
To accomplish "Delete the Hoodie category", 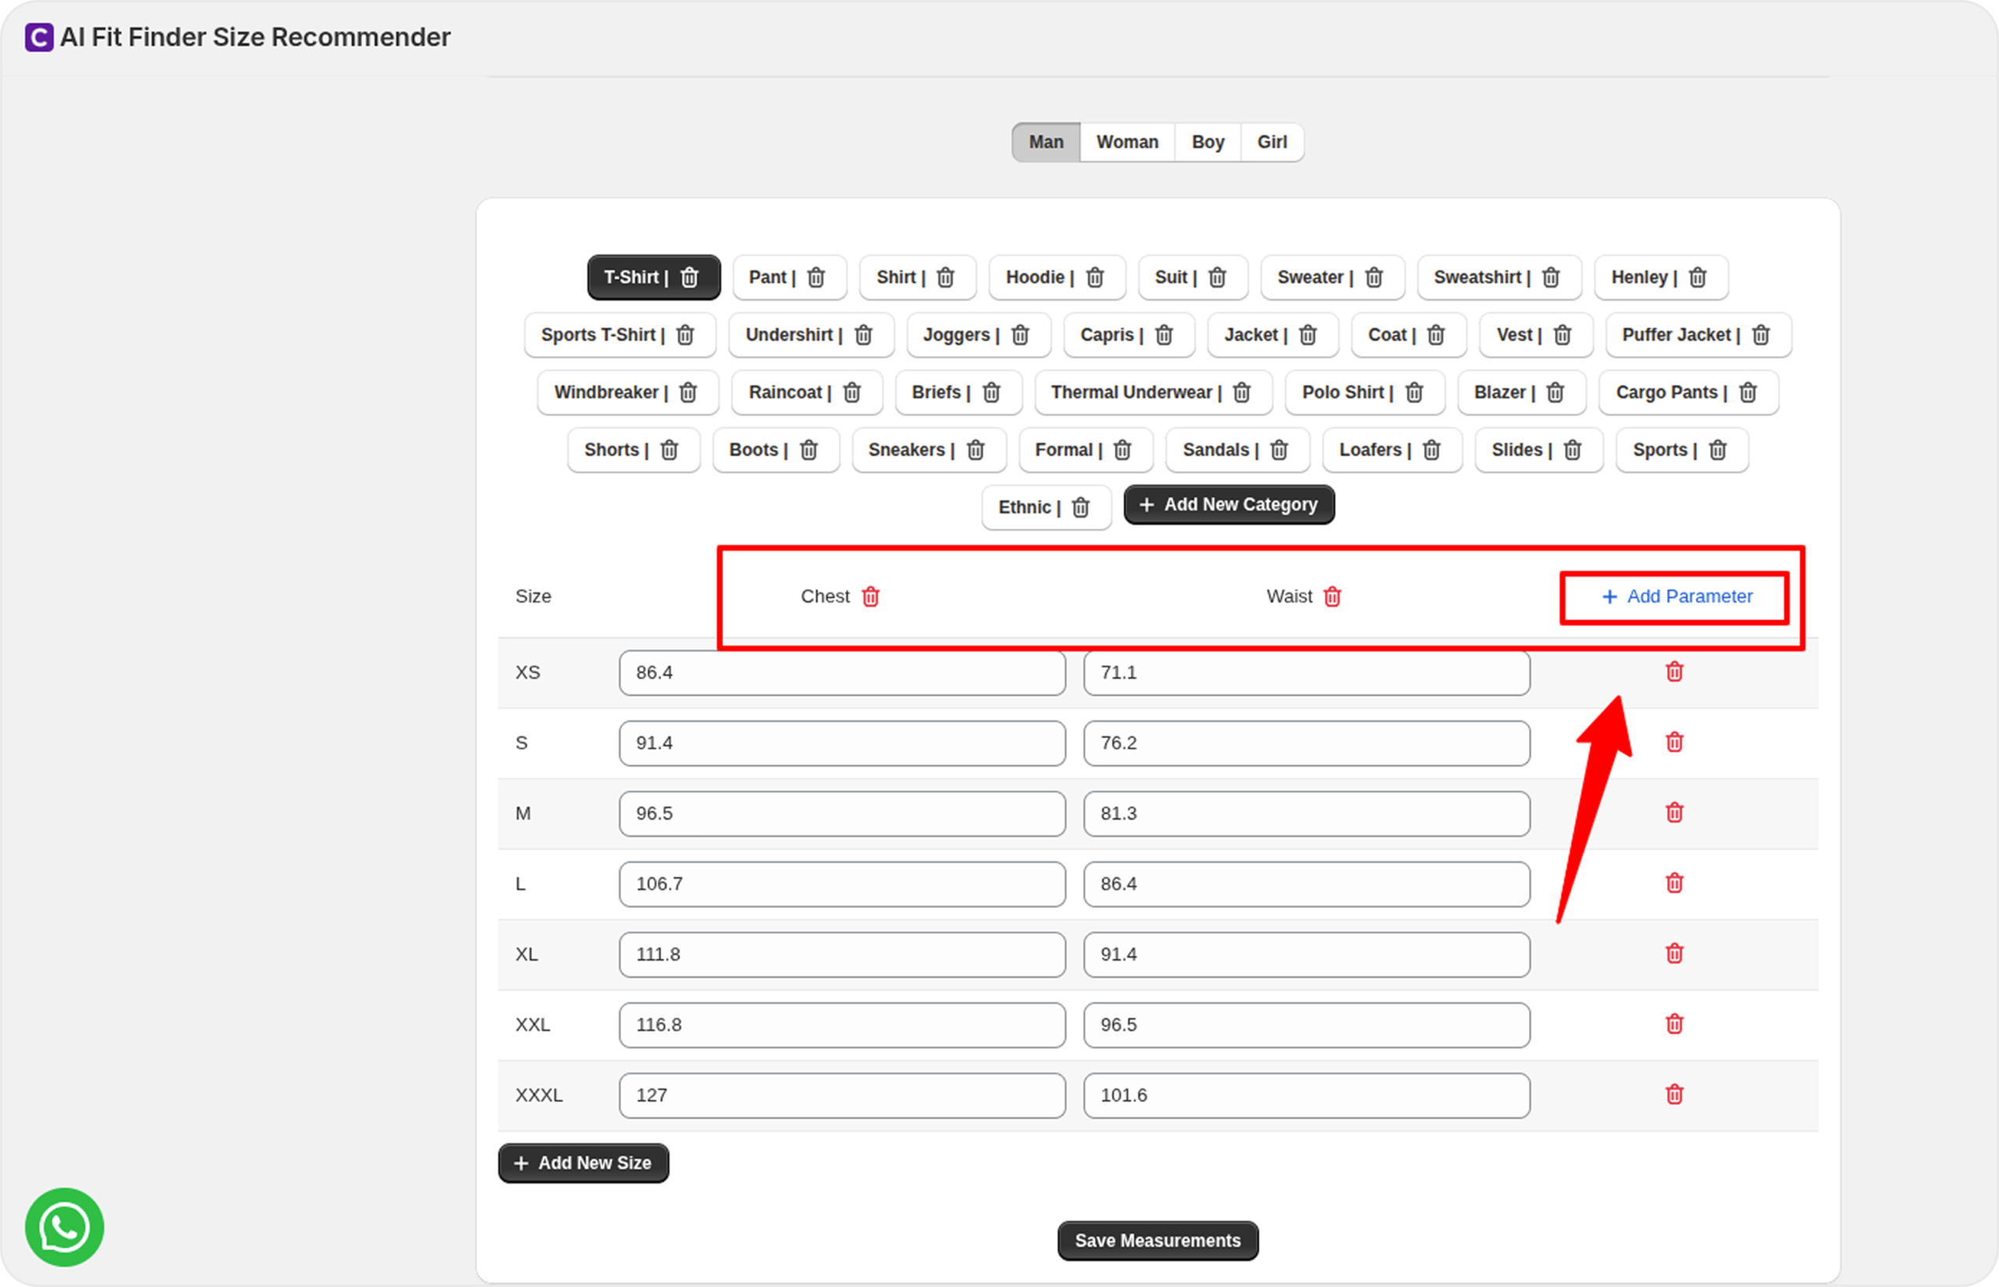I will click(1095, 277).
